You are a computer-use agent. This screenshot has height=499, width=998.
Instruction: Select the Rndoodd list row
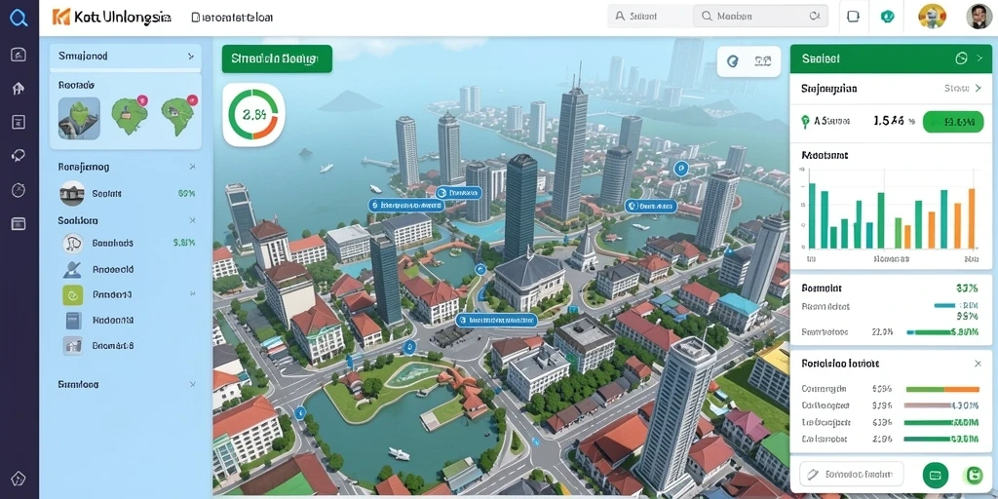pyautogui.click(x=128, y=269)
